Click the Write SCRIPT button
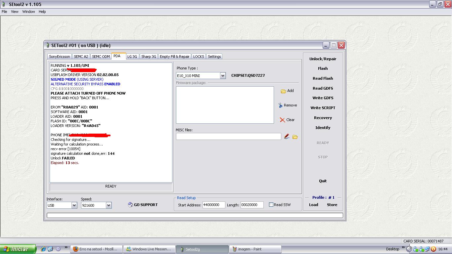452x254 pixels. tap(323, 108)
